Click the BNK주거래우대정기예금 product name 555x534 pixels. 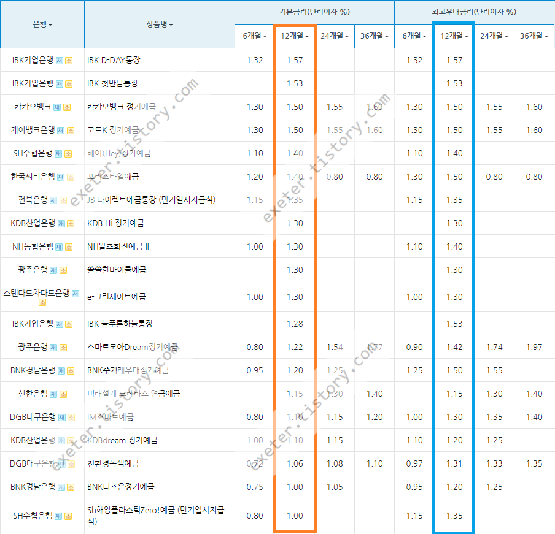(x=128, y=370)
